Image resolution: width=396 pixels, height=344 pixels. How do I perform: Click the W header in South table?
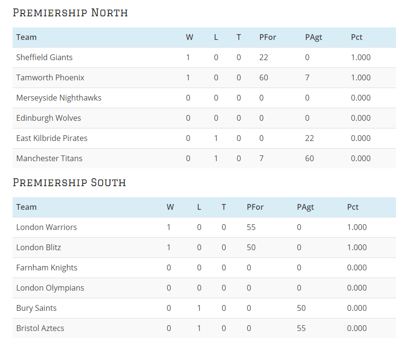(x=170, y=207)
